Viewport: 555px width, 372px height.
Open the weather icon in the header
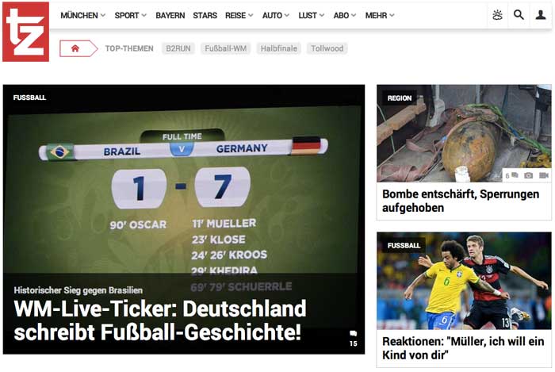(497, 15)
